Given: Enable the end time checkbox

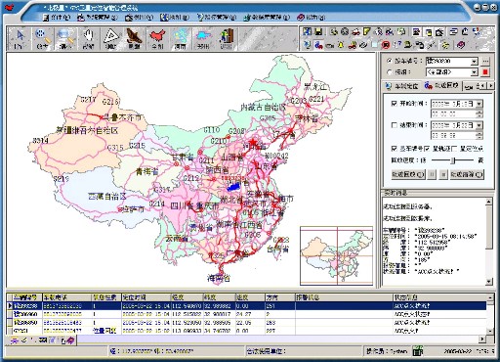Looking at the screenshot, I should [395, 125].
